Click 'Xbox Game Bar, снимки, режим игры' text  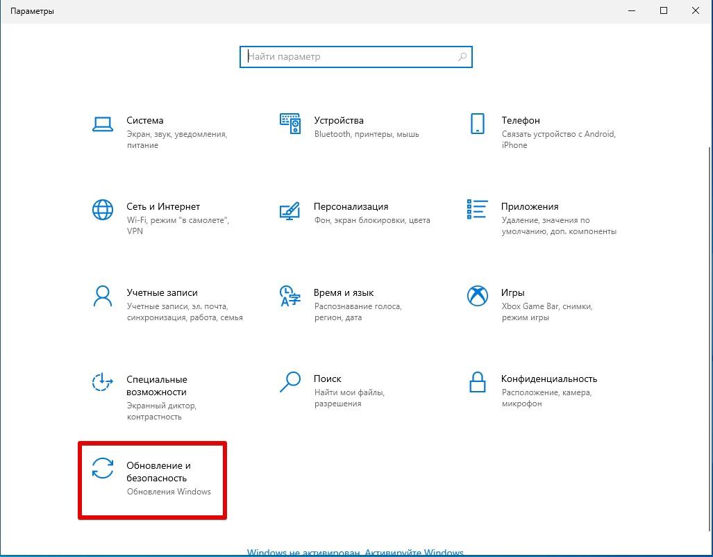pyautogui.click(x=547, y=312)
